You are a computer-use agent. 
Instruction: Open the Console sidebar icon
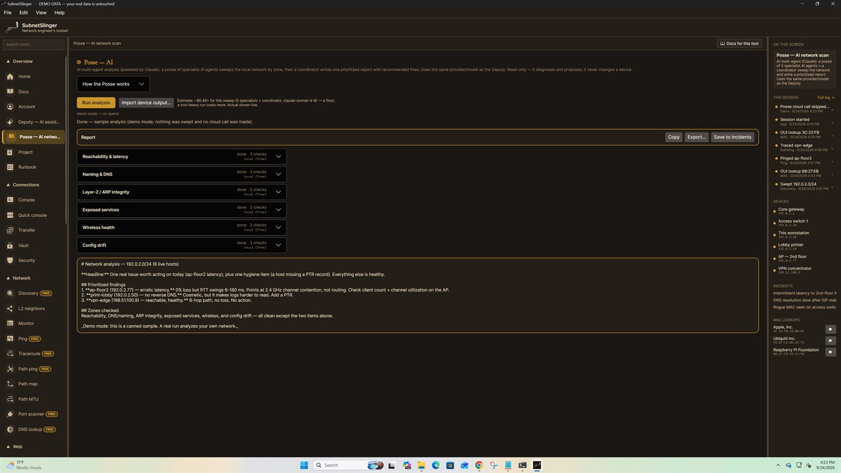[x=10, y=200]
